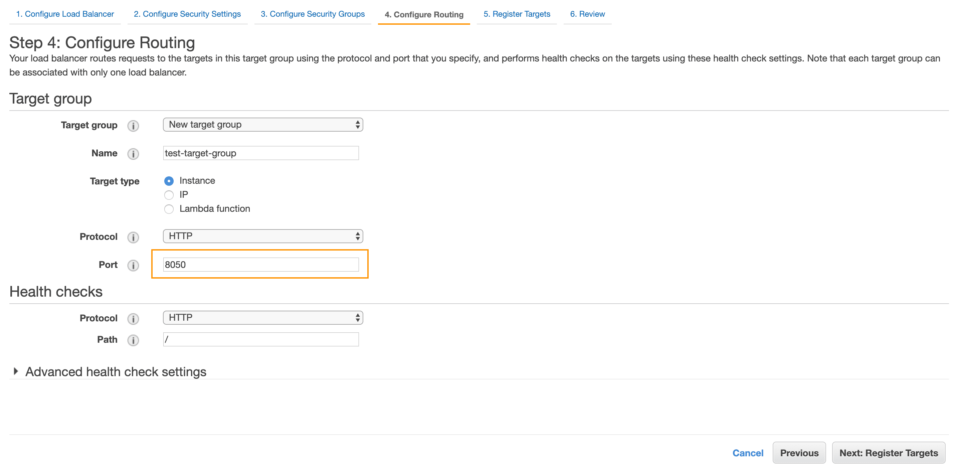Image resolution: width=955 pixels, height=469 pixels.
Task: Focus the Name field with test-target-group
Action: pyautogui.click(x=261, y=153)
